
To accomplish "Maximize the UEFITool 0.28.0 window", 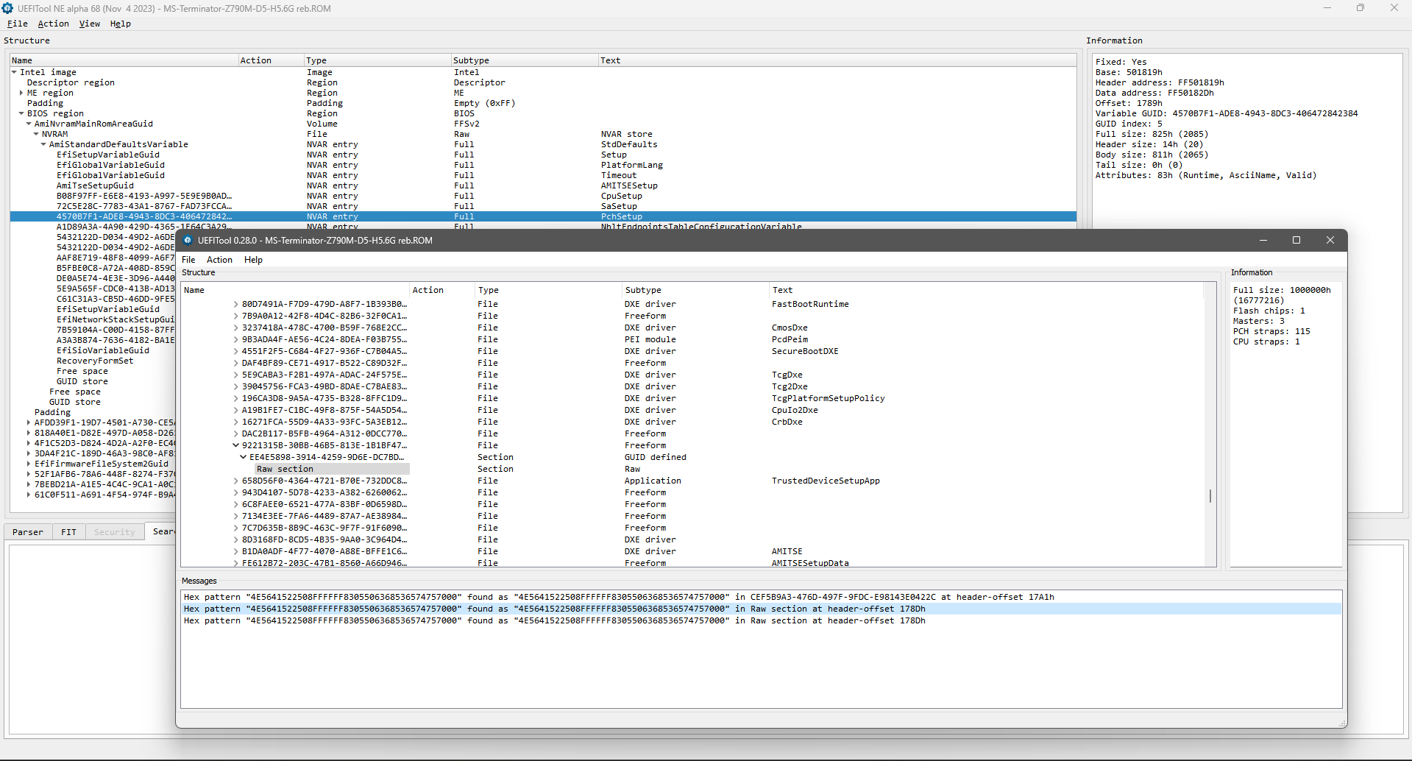I will coord(1296,240).
